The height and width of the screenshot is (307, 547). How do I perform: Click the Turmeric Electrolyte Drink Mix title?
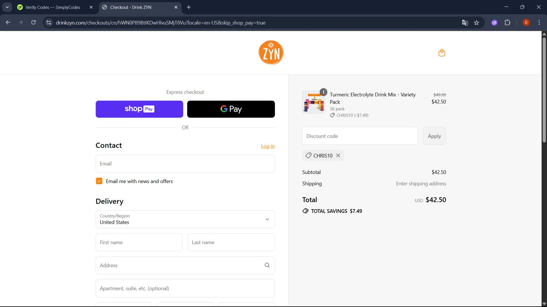tap(373, 98)
